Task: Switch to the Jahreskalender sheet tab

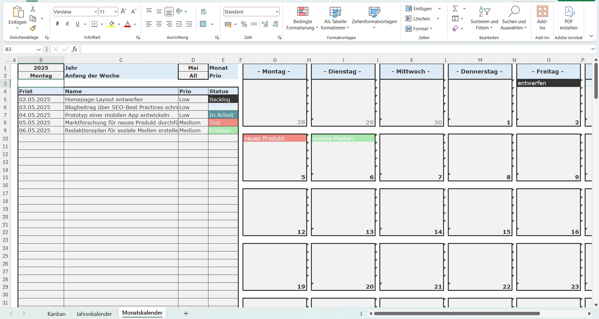Action: (x=94, y=314)
